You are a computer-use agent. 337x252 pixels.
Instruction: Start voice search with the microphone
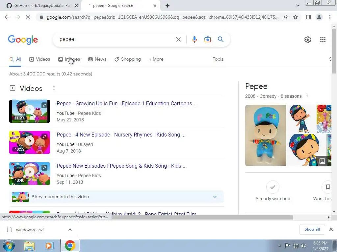[194, 39]
